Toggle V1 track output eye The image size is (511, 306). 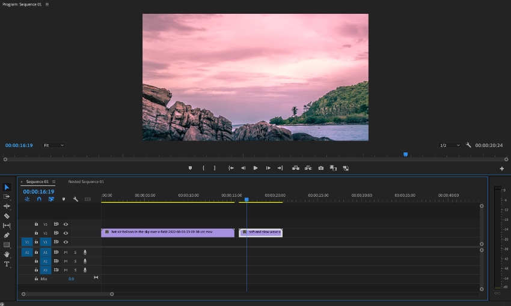tap(66, 242)
